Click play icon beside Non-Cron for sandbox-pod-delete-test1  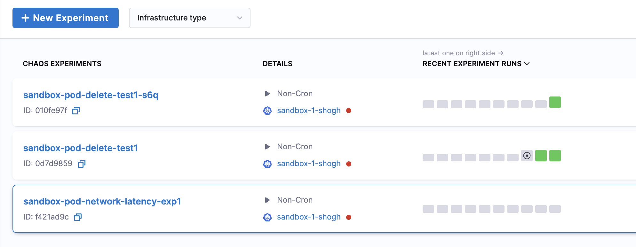267,147
